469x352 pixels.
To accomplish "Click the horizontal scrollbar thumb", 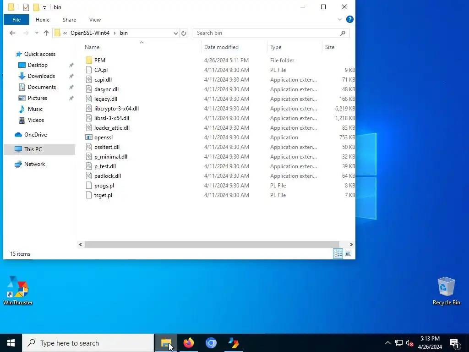I will (x=212, y=245).
